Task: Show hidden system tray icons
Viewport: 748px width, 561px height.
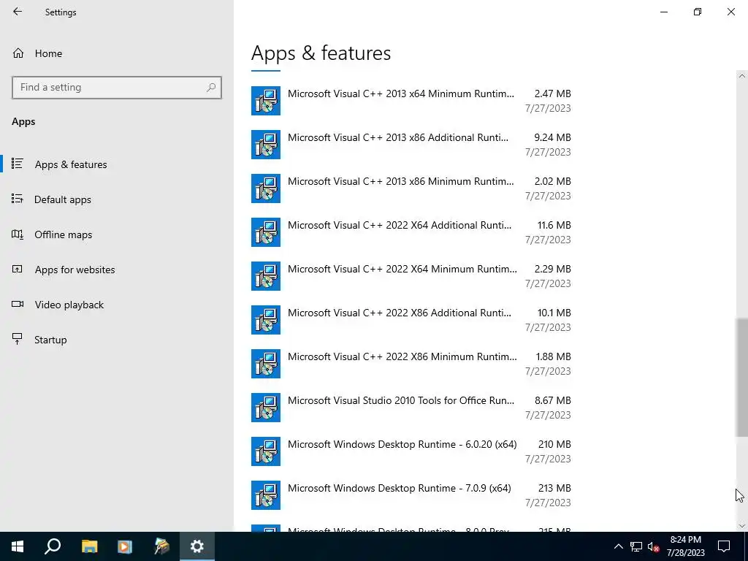Action: [618, 546]
